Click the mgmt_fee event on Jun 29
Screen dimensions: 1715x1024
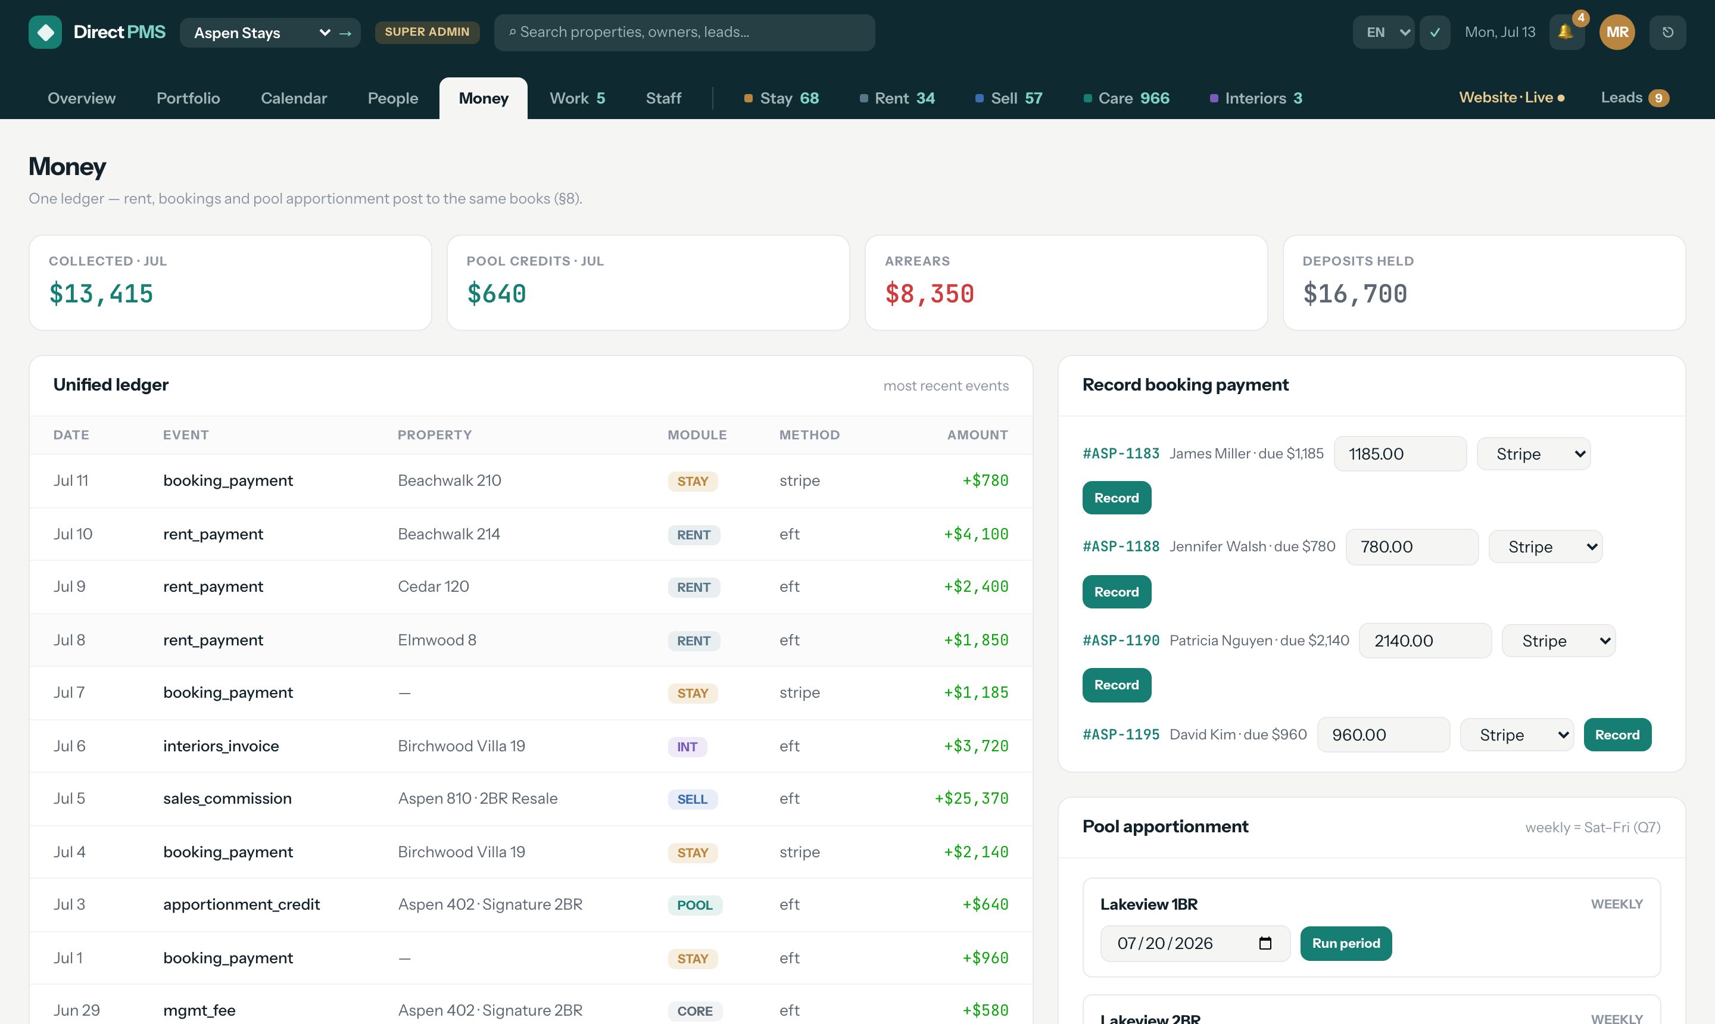pos(199,1011)
